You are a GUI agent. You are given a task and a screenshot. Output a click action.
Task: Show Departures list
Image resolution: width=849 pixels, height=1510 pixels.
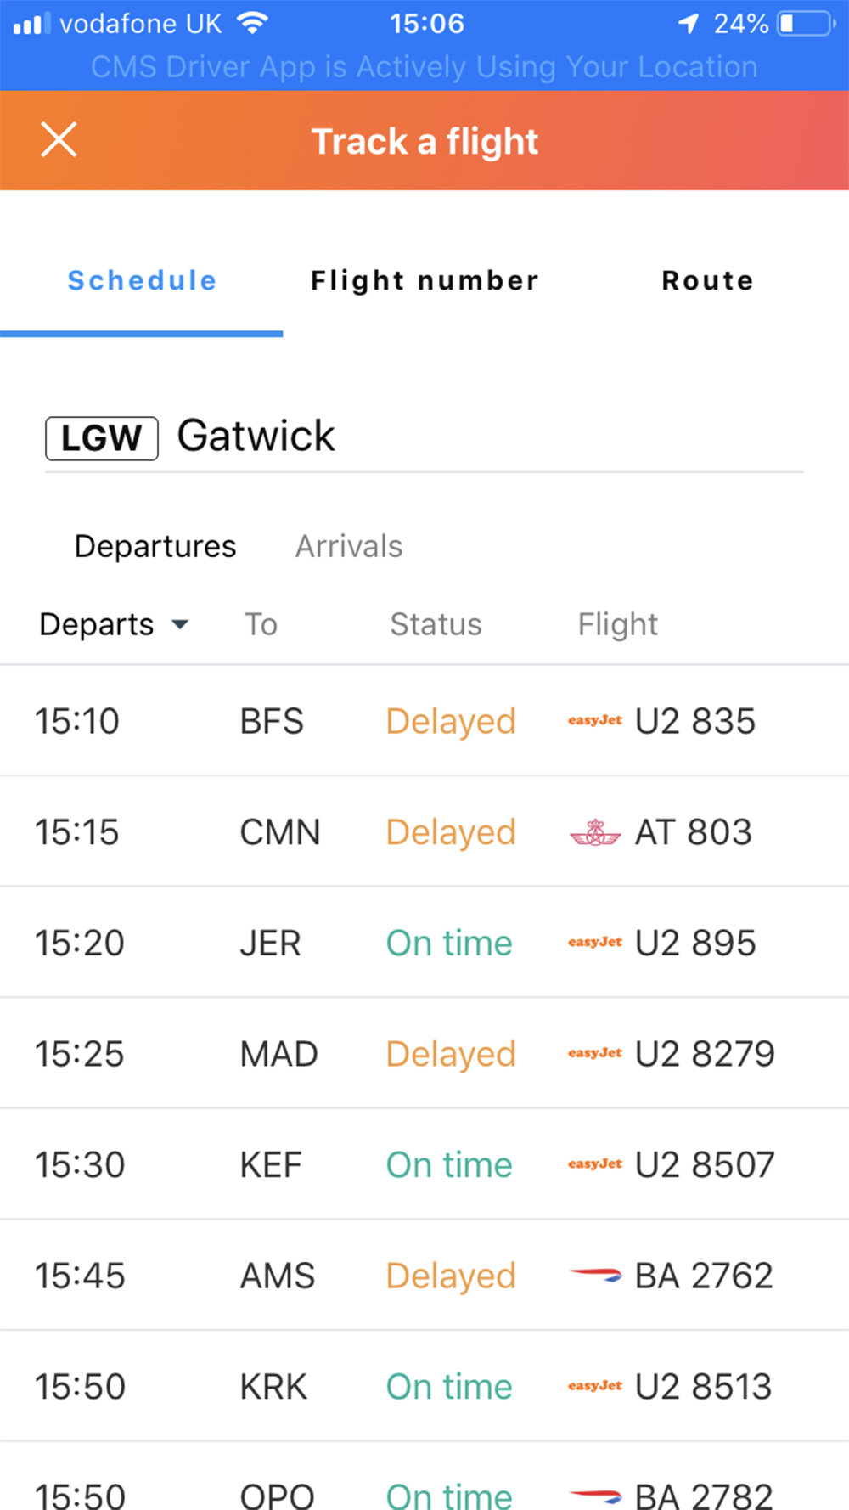155,546
